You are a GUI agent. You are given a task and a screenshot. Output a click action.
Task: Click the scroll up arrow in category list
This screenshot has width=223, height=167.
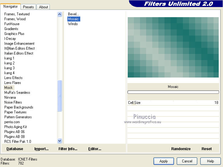pyautogui.click(x=60, y=14)
